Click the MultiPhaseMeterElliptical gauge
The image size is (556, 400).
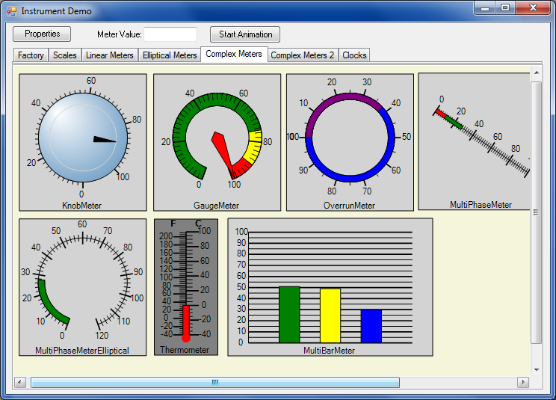(x=82, y=284)
